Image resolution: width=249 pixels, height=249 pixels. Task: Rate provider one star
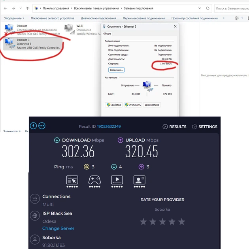(x=143, y=221)
